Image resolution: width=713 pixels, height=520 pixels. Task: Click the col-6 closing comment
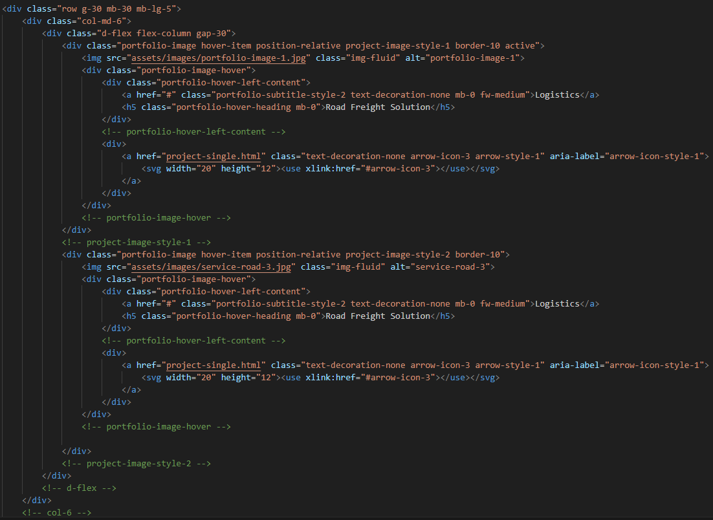coord(56,513)
